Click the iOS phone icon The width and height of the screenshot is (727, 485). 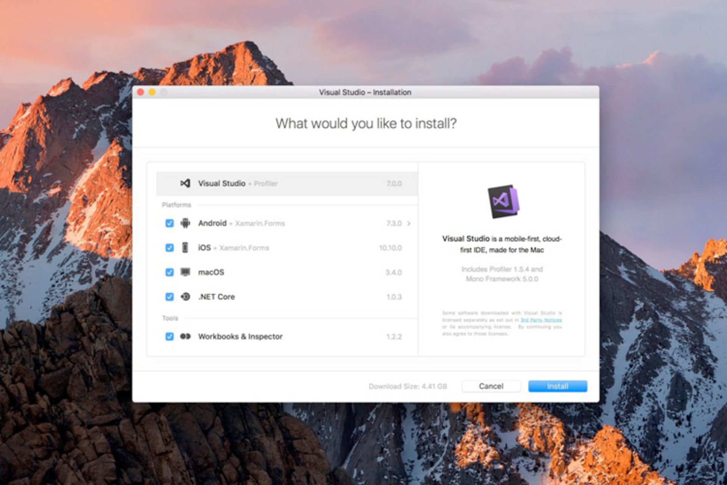[185, 247]
